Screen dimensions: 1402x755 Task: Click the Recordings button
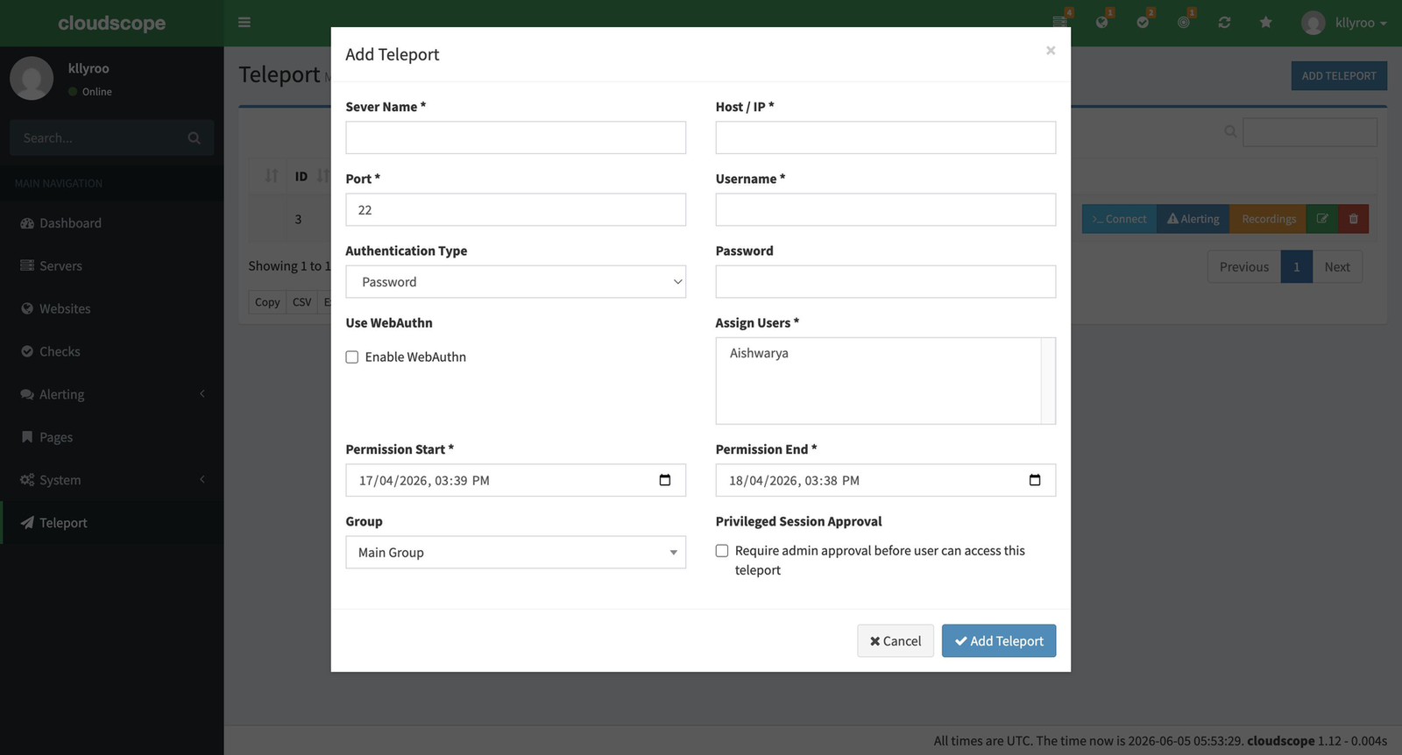click(x=1268, y=219)
